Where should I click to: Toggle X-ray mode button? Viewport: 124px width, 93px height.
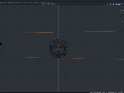[117, 4]
